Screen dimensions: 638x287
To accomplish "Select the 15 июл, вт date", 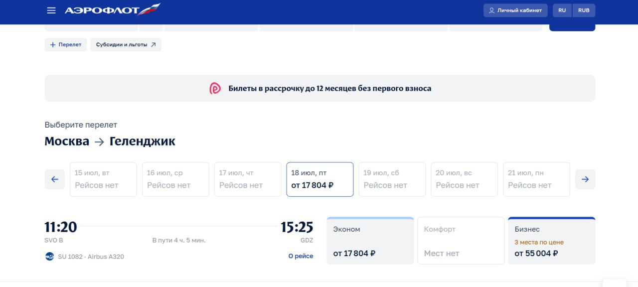I will pyautogui.click(x=103, y=179).
